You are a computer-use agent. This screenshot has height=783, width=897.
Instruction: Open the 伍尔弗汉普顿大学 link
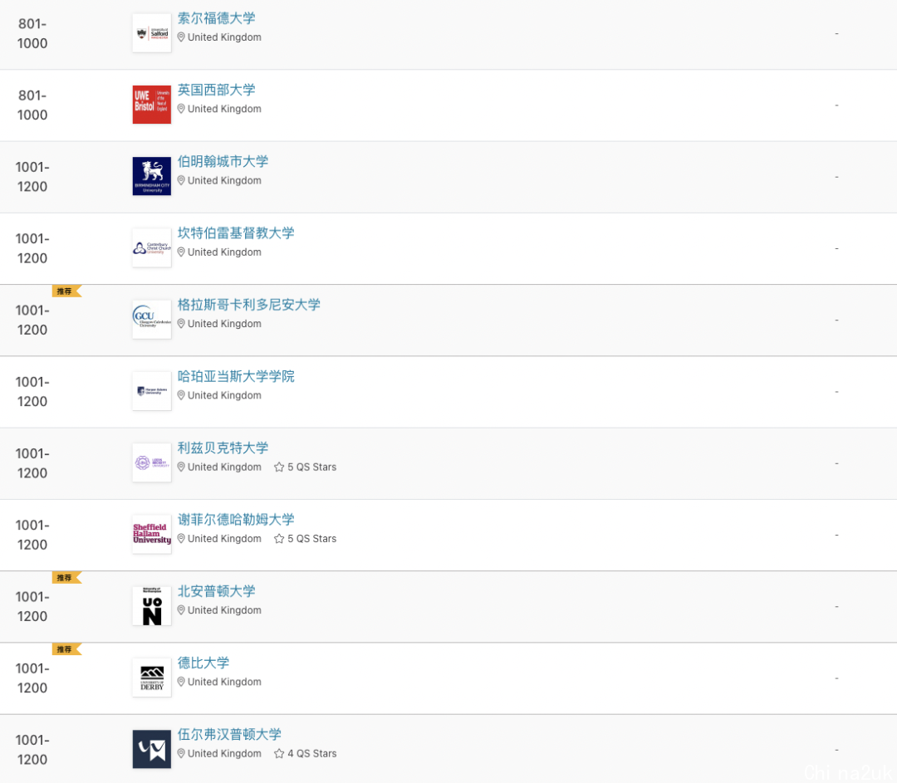click(x=229, y=734)
